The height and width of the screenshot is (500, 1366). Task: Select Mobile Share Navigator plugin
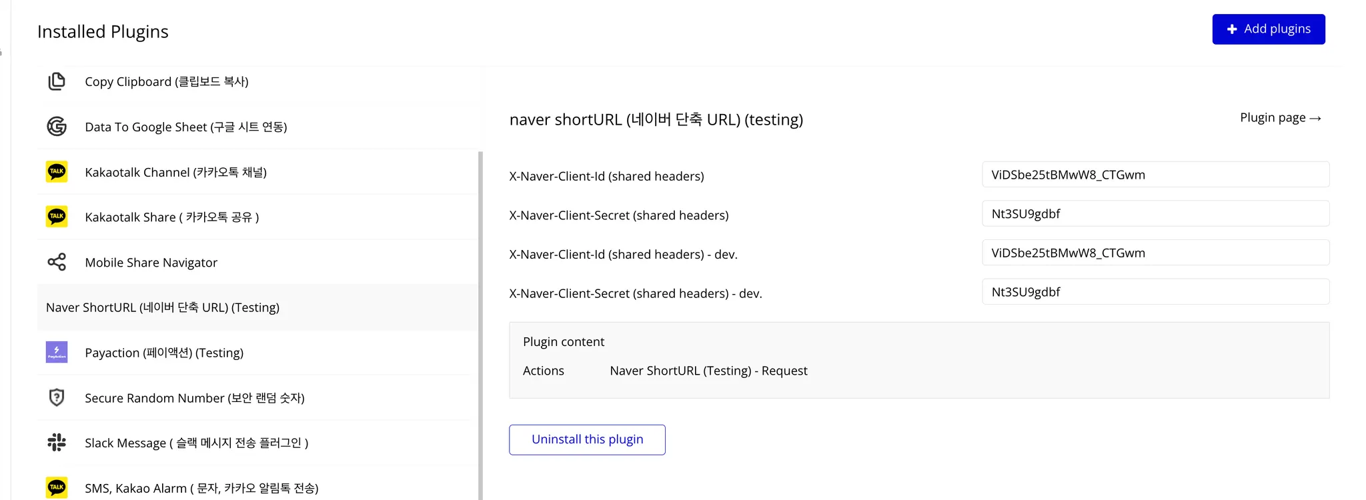257,262
